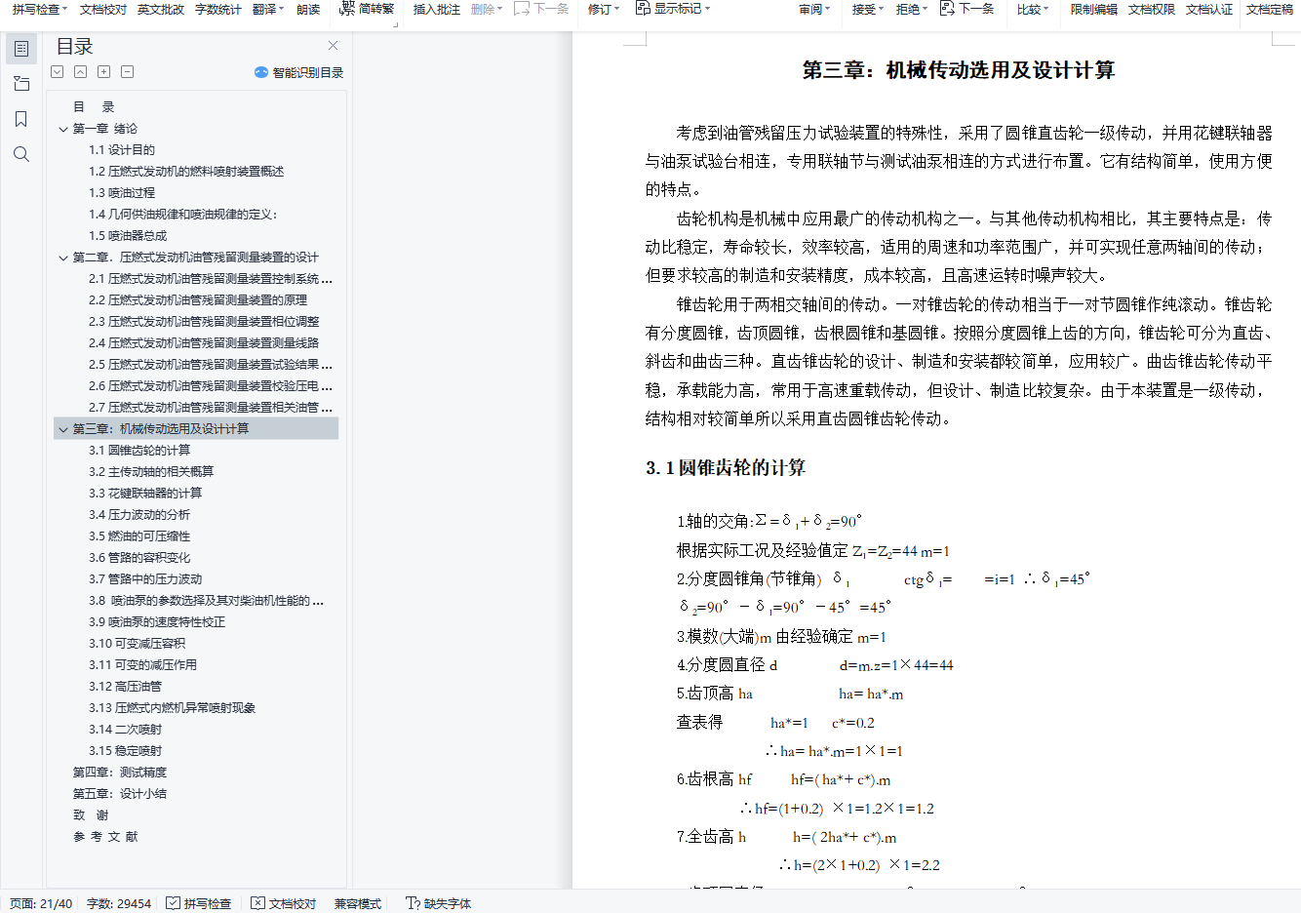Click the 拼写检查 status bar icon
The width and height of the screenshot is (1301, 913).
[173, 903]
